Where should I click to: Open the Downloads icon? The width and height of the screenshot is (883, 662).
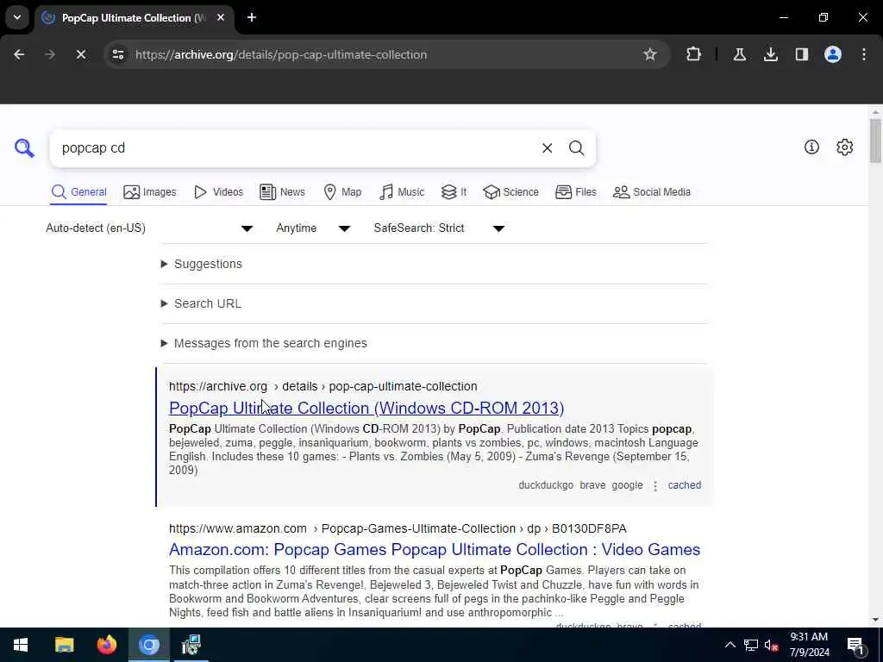tap(770, 54)
